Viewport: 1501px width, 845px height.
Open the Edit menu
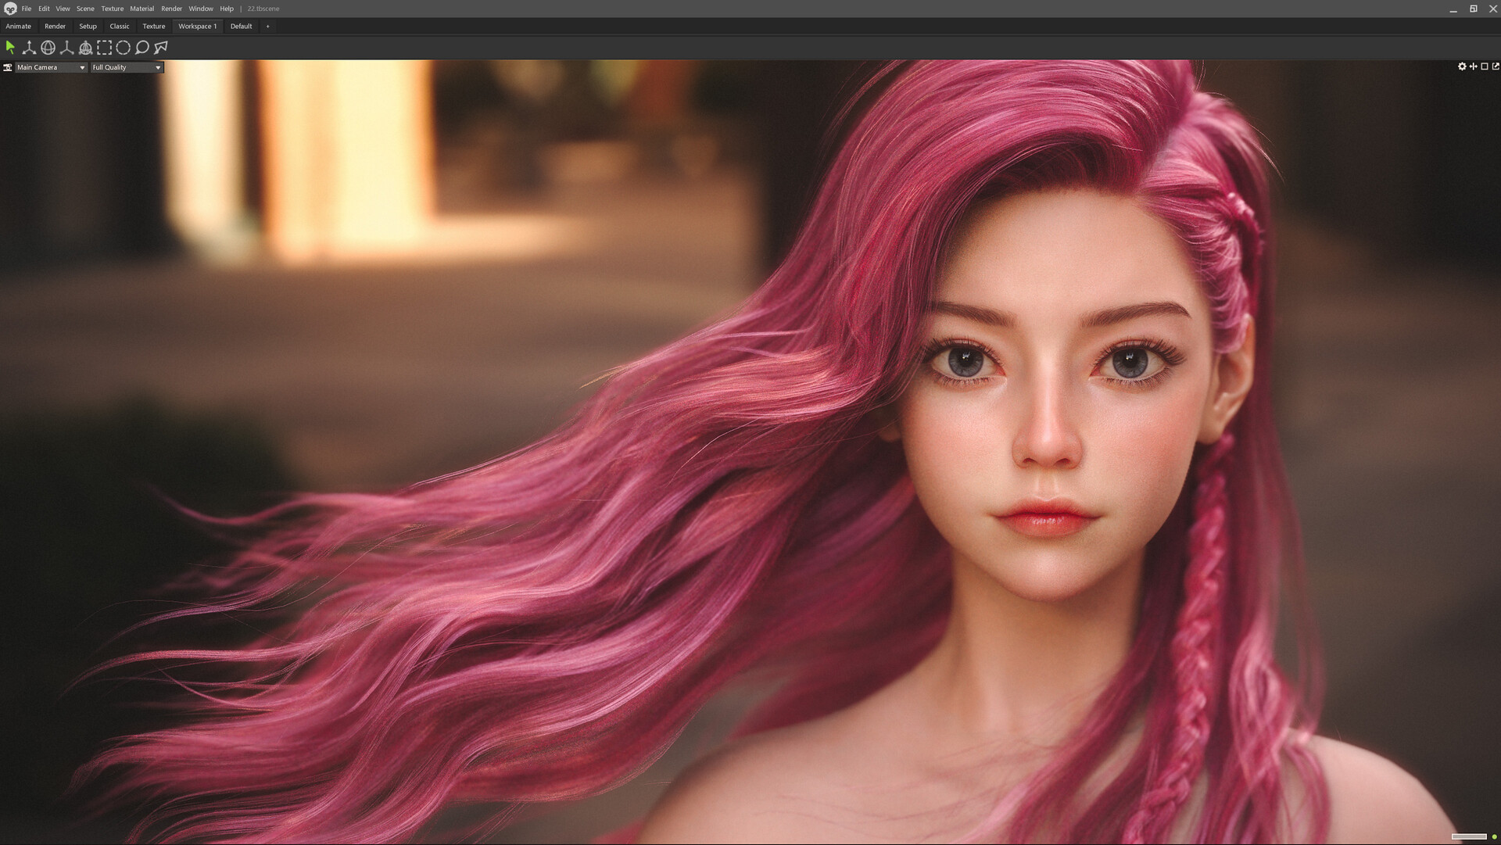(x=44, y=9)
